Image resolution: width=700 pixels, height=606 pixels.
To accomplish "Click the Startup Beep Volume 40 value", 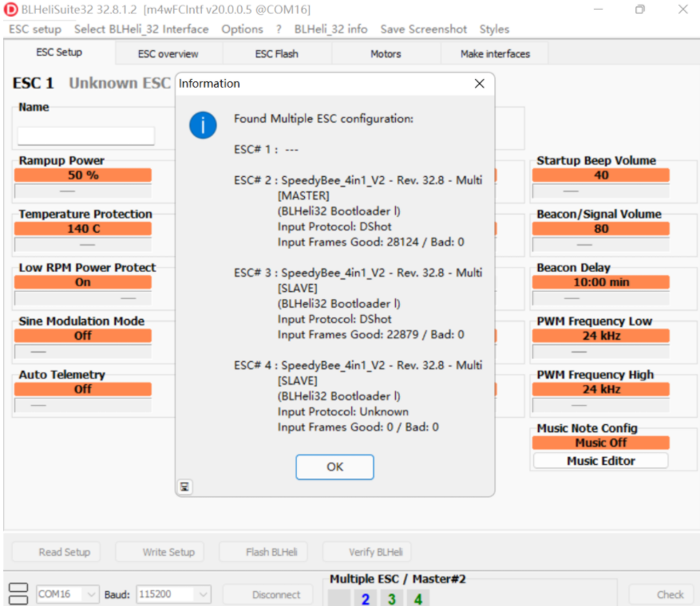I will pyautogui.click(x=601, y=175).
